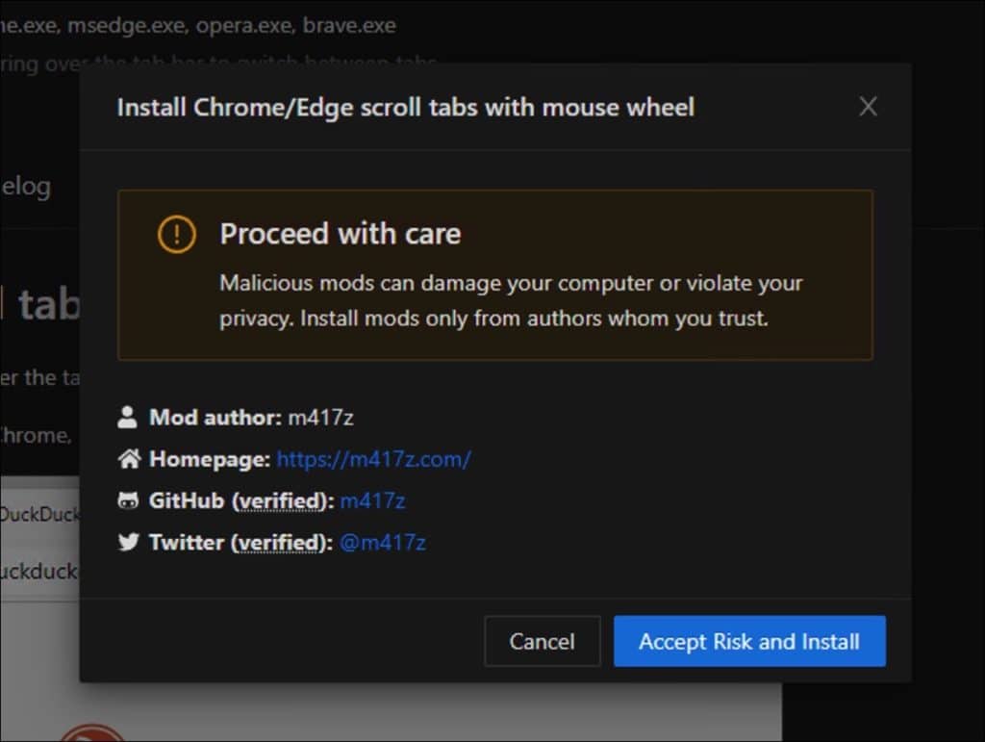The height and width of the screenshot is (742, 985).
Task: Click the GitHub octocat icon
Action: [x=128, y=500]
